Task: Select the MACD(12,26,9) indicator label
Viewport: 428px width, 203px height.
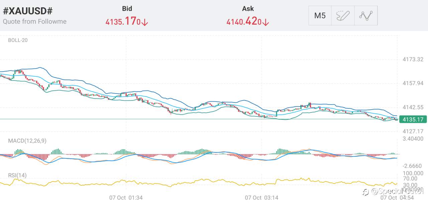Action: (x=27, y=141)
